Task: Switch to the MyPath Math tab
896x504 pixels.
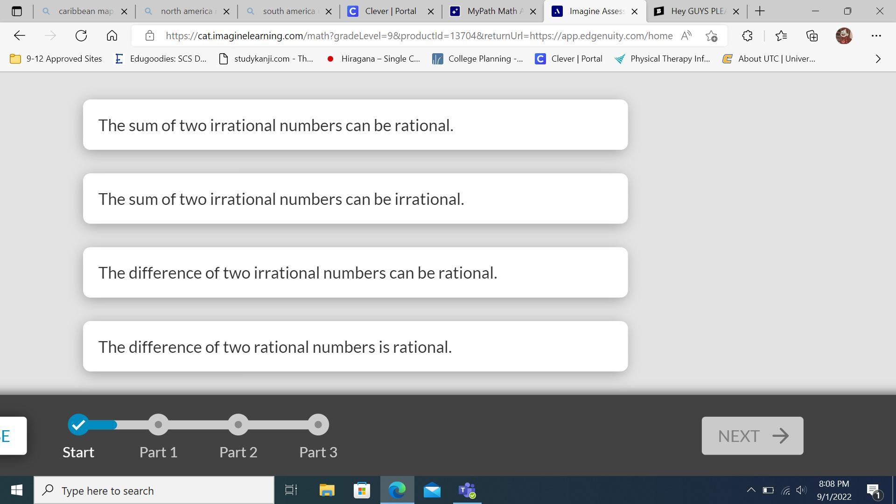Action: point(491,11)
